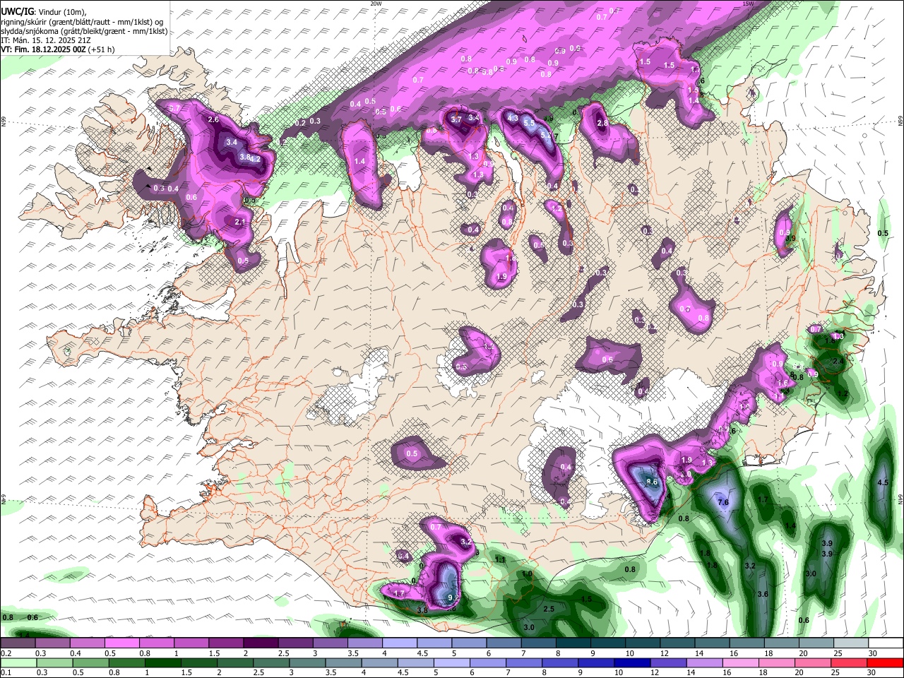904x678 pixels.
Task: Pick the rain legend swatch between 0.1 and 0.3
Action: pos(18,662)
